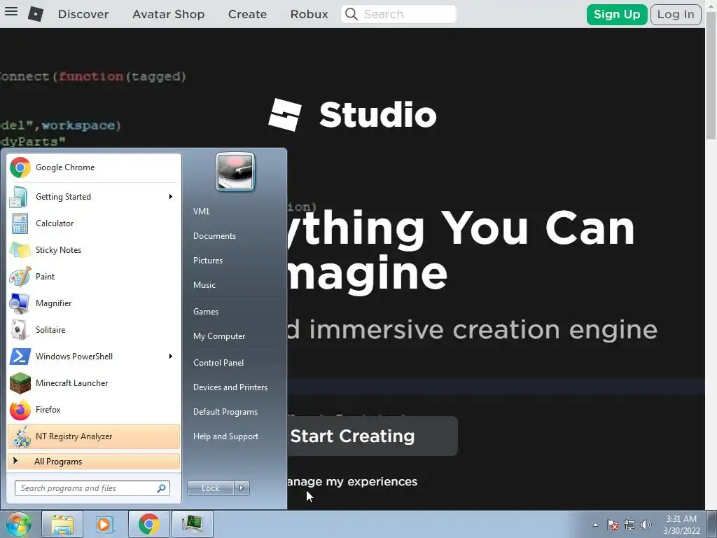Click the Windows Start orb
Image resolution: width=717 pixels, height=538 pixels.
click(x=18, y=524)
